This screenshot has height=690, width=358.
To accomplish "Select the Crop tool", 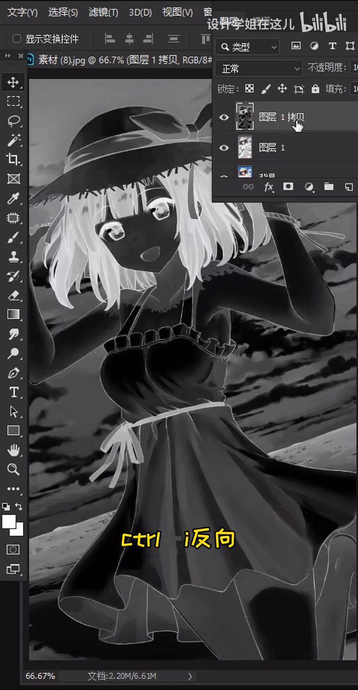I will coord(13,159).
